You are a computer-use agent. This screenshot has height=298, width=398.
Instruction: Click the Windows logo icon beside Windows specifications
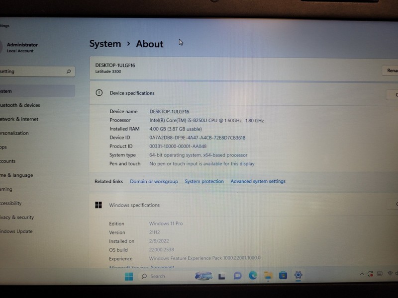pos(99,205)
